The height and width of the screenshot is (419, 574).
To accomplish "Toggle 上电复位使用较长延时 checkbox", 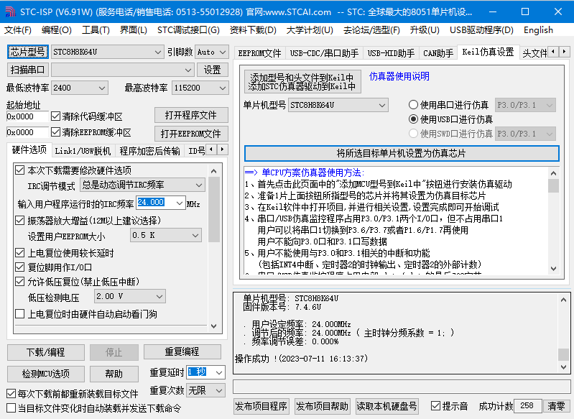I will tap(20, 253).
